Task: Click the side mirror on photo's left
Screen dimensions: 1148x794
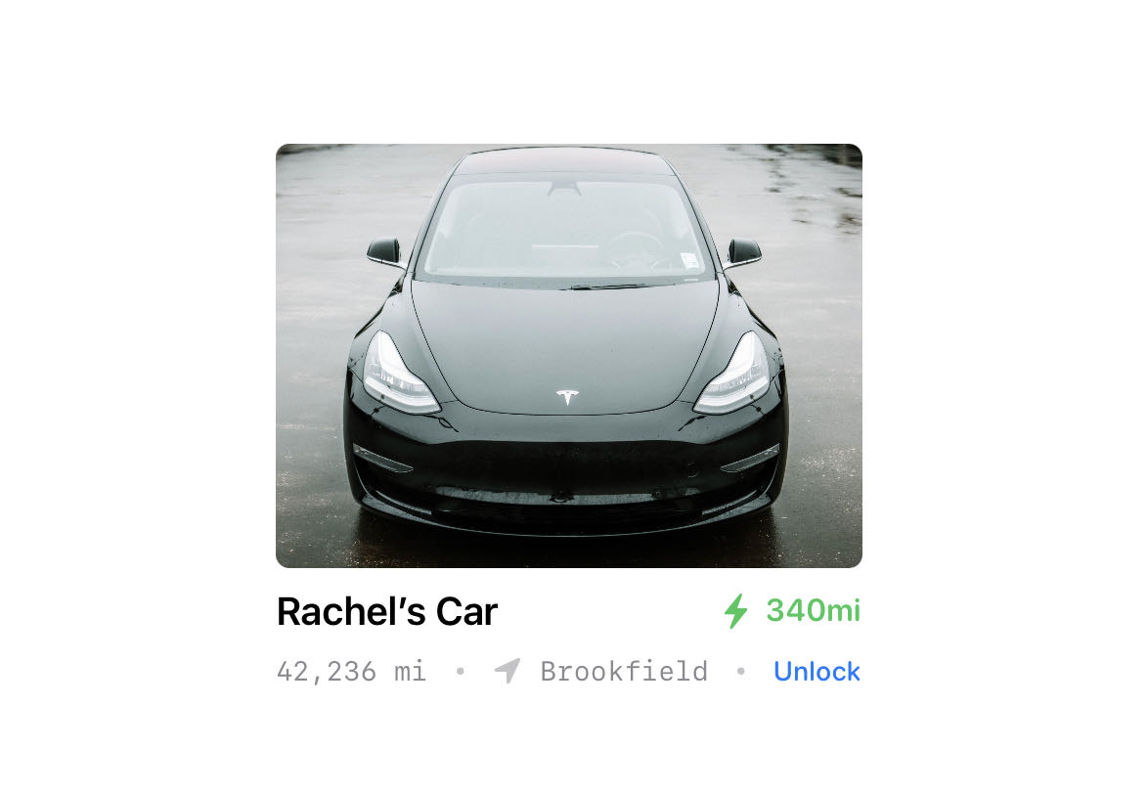Action: pyautogui.click(x=385, y=252)
